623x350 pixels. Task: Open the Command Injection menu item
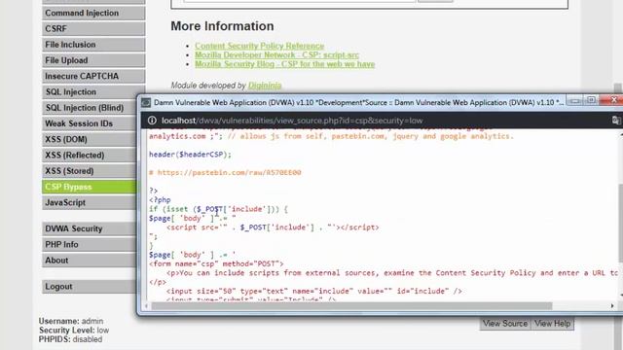click(93, 13)
